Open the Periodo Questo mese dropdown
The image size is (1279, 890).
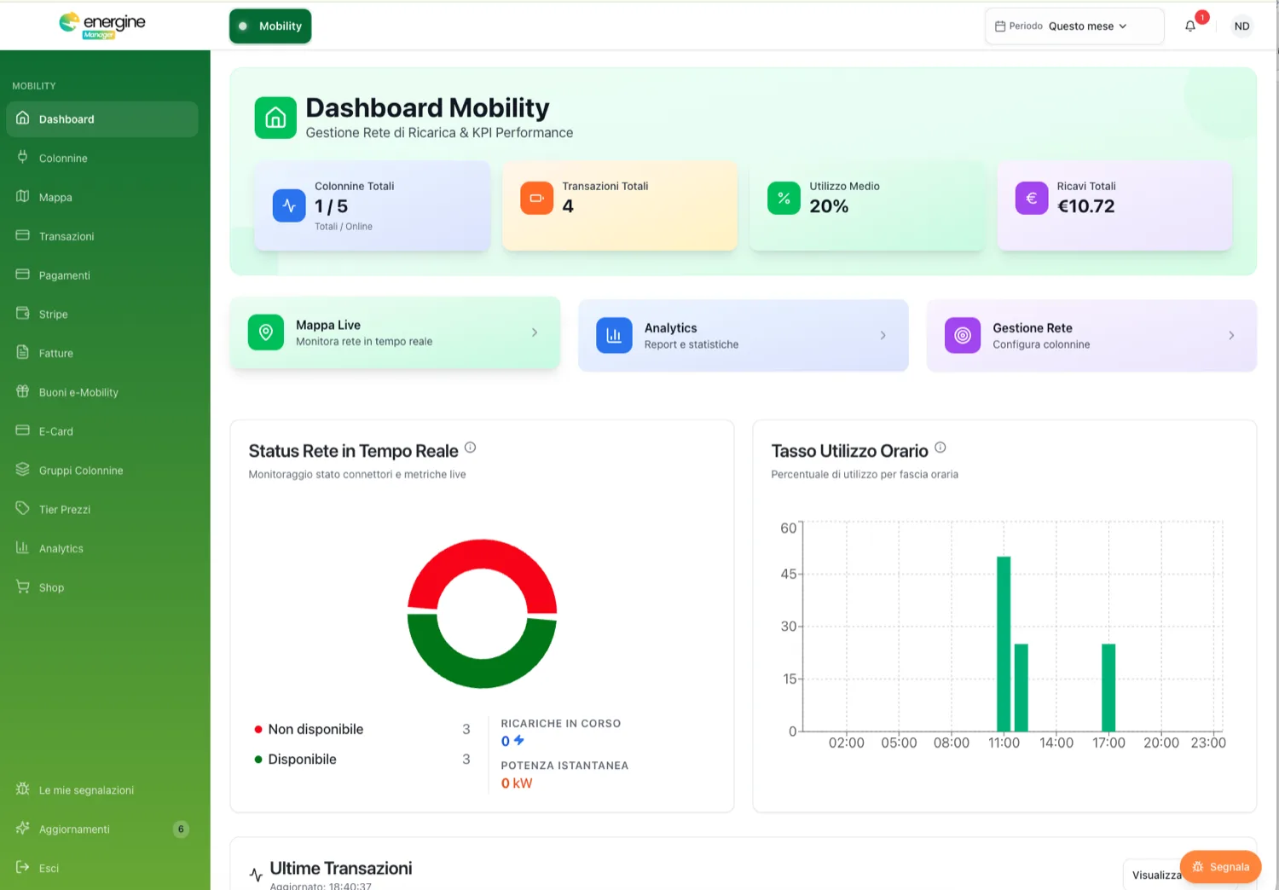tap(1074, 26)
